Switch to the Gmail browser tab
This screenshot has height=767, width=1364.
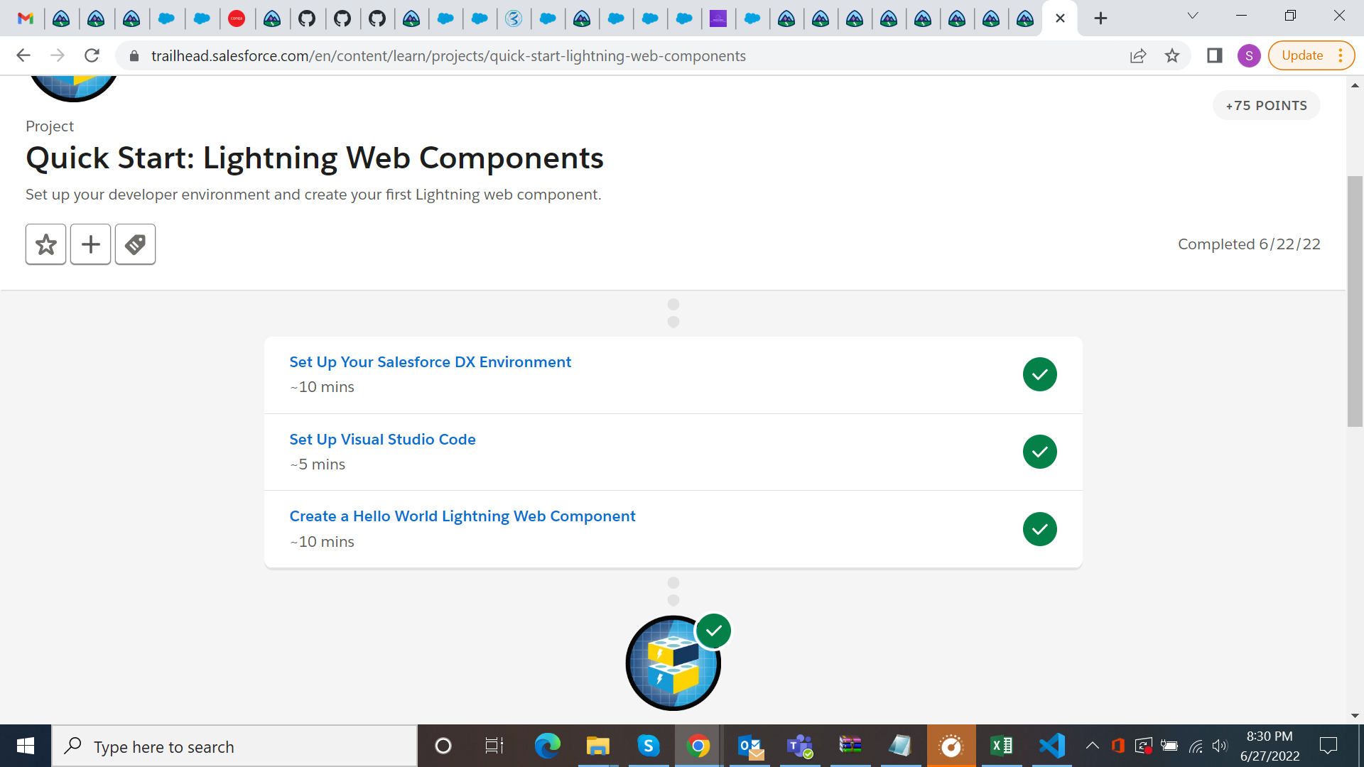[x=26, y=18]
